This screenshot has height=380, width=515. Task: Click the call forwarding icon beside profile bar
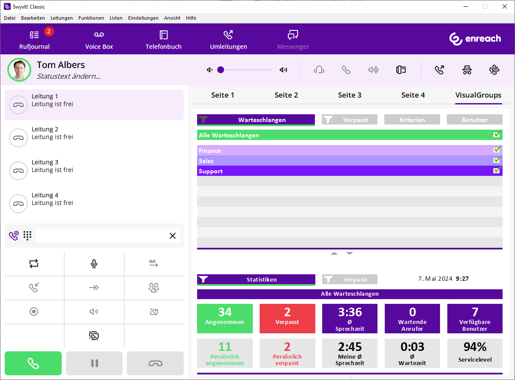440,70
